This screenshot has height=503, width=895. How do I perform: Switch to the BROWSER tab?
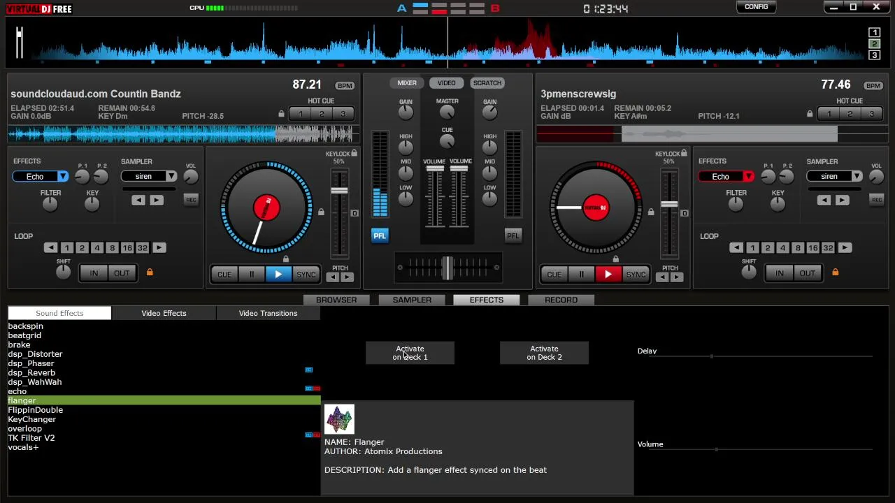336,300
